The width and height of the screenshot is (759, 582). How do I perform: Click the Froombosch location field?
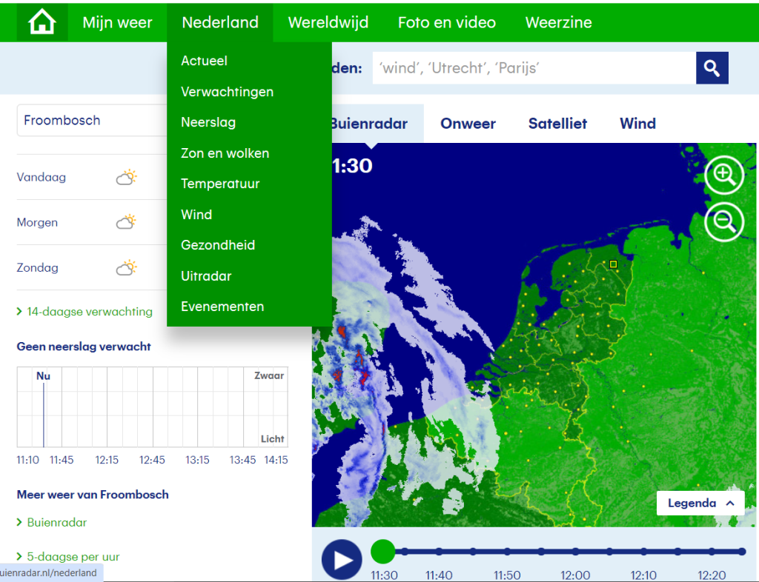92,121
